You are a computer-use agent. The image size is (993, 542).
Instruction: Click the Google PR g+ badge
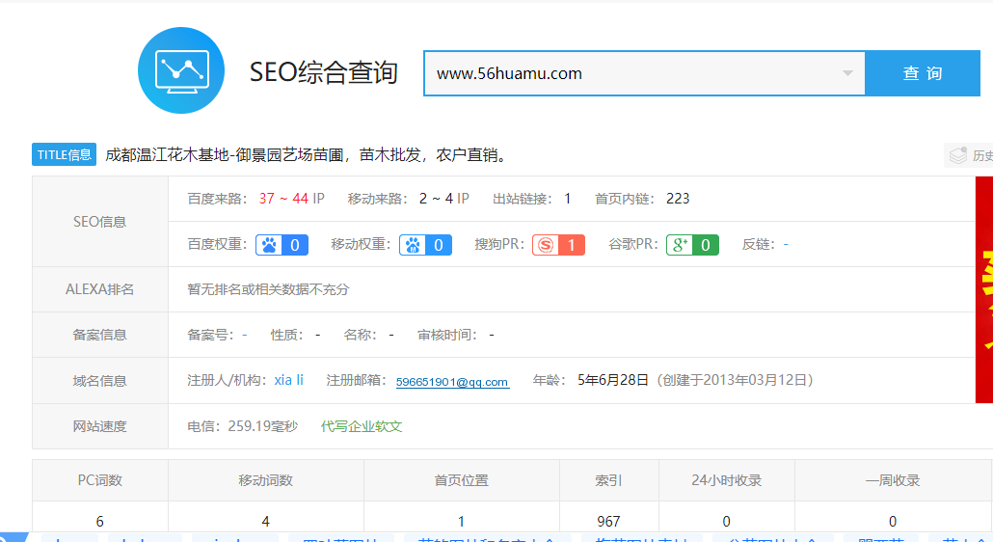point(692,245)
